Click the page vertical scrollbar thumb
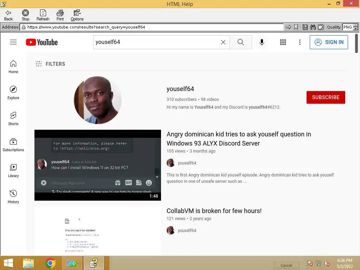The image size is (360, 270). coord(356,43)
